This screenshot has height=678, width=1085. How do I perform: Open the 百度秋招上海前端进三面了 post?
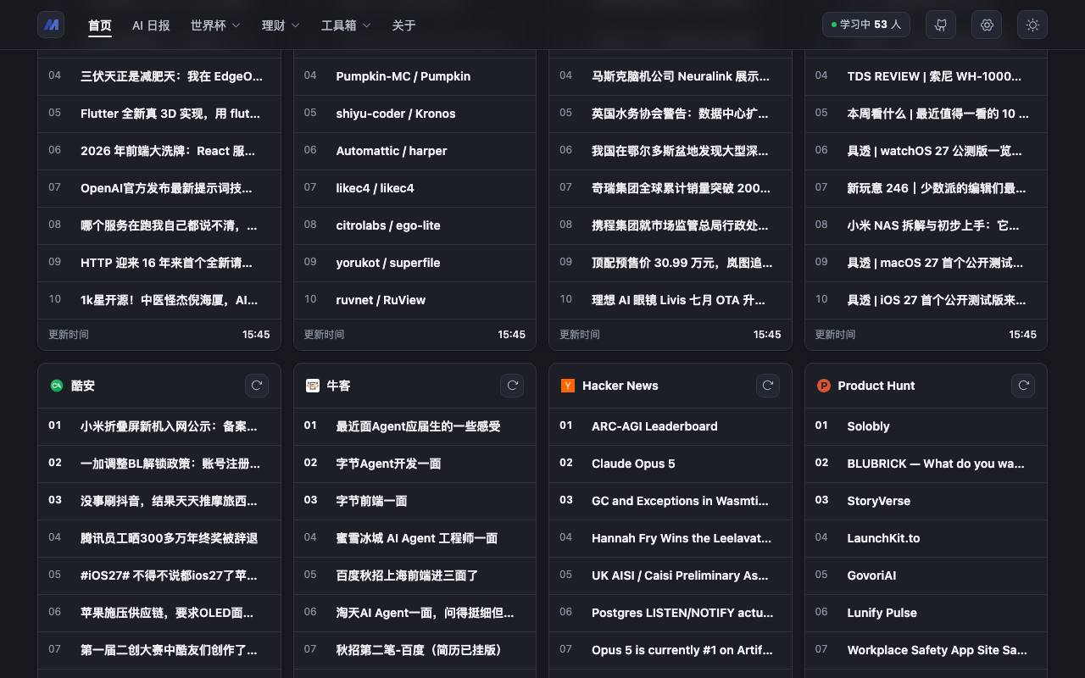pyautogui.click(x=415, y=575)
